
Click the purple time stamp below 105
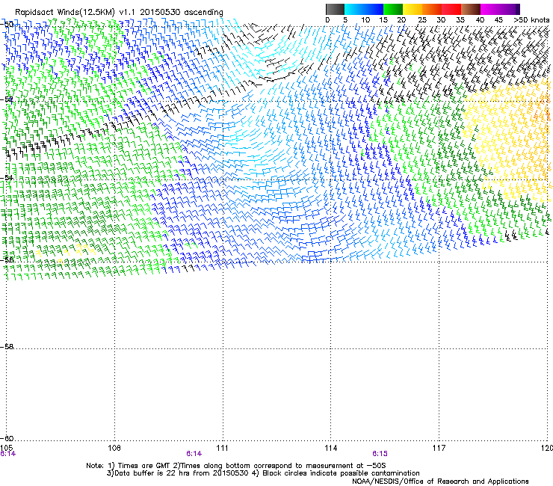click(x=7, y=454)
